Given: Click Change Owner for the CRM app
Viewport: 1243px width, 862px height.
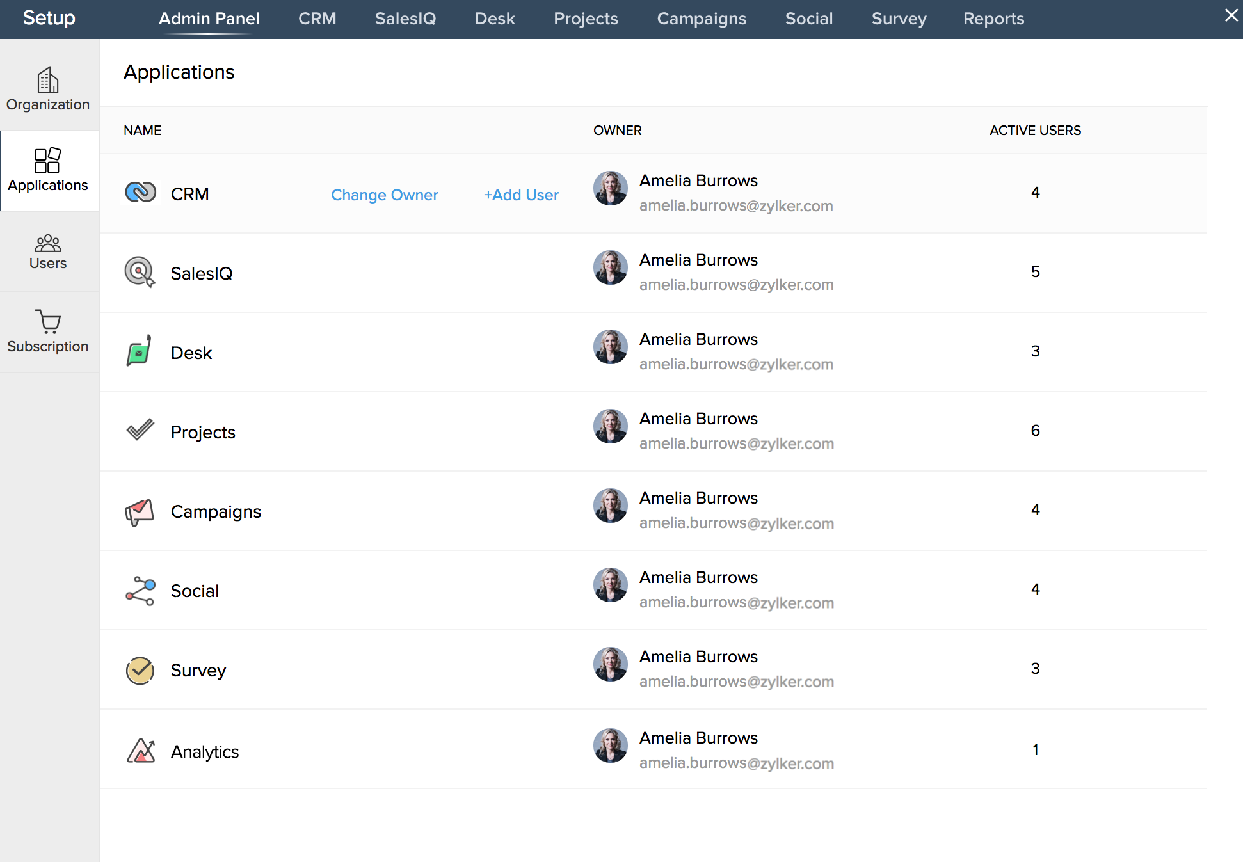Looking at the screenshot, I should click(x=385, y=195).
